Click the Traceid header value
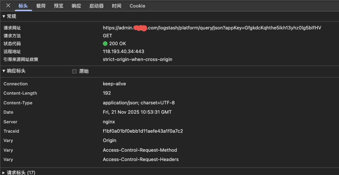The height and width of the screenshot is (175, 339). (x=143, y=131)
